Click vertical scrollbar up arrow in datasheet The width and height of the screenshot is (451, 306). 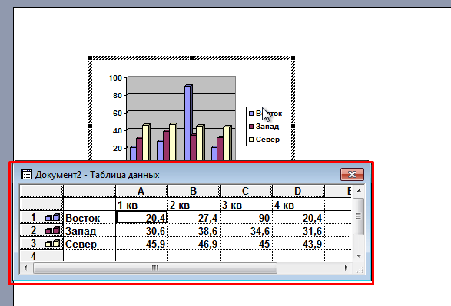click(359, 191)
